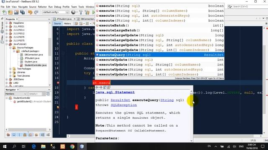The height and width of the screenshot is (150, 268).
Task: Toggle show fields filter in Navigator
Action: coord(14,135)
